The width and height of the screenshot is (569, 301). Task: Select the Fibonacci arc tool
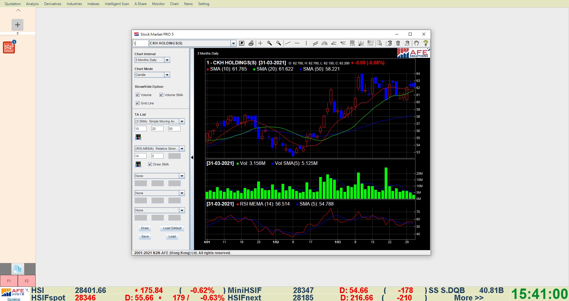(325, 43)
